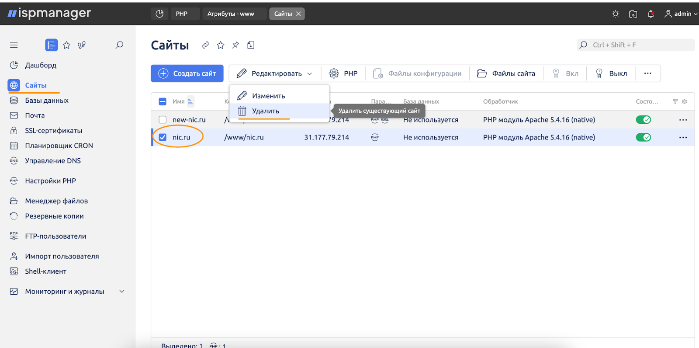Image resolution: width=699 pixels, height=348 pixels.
Task: Check the new-nic.ru row checkbox
Action: tap(163, 120)
